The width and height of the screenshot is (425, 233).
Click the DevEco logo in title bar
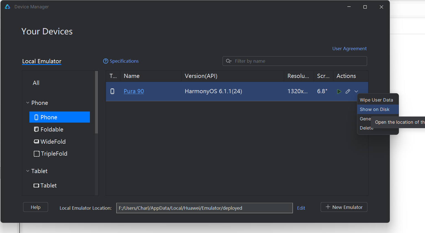[7, 7]
